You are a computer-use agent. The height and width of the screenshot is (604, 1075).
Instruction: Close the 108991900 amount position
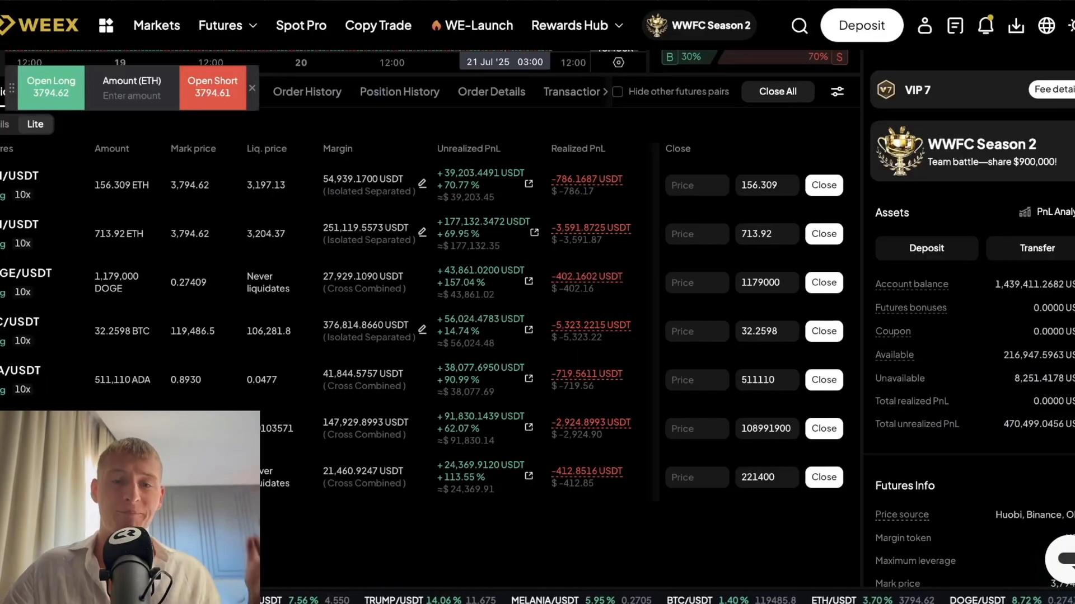click(824, 428)
